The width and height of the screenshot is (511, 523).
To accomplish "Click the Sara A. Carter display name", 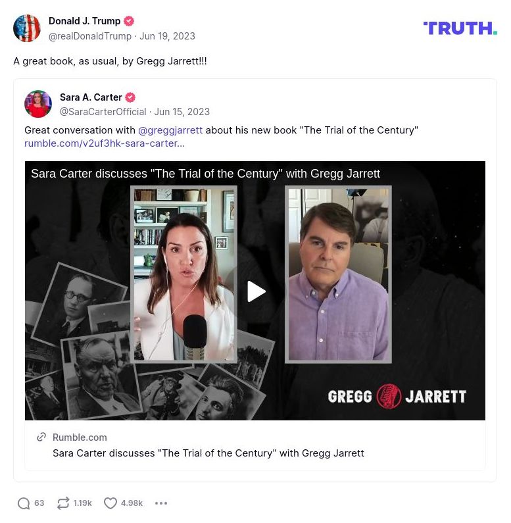I will 91,97.
